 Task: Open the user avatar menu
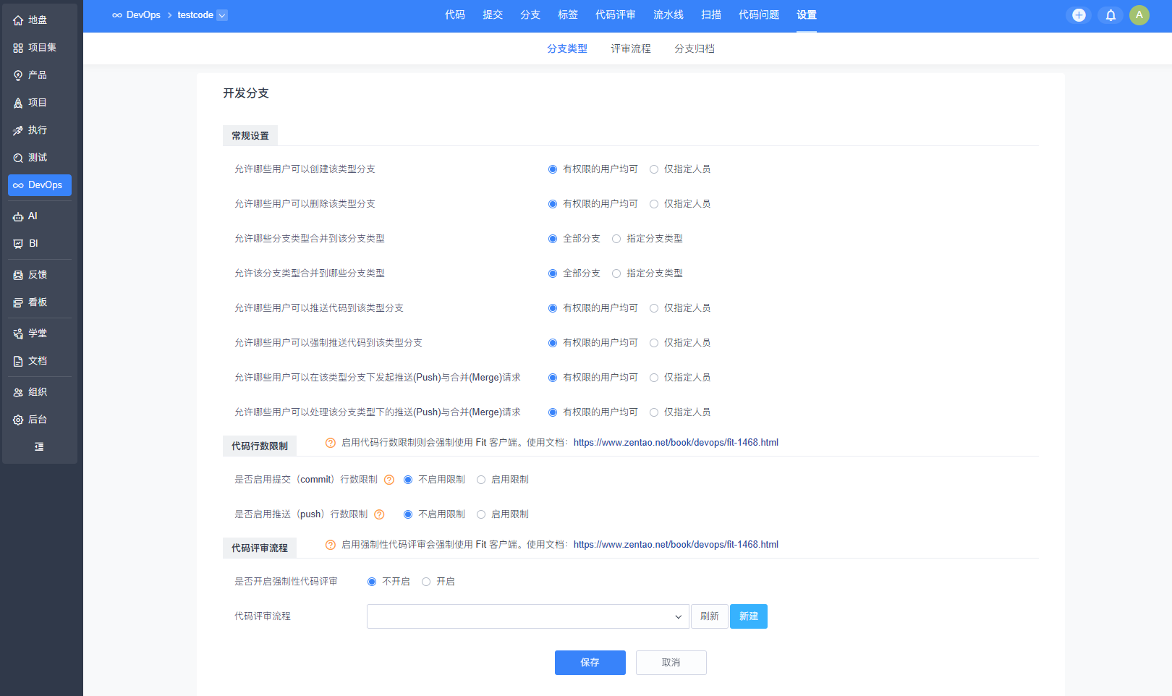(x=1139, y=15)
